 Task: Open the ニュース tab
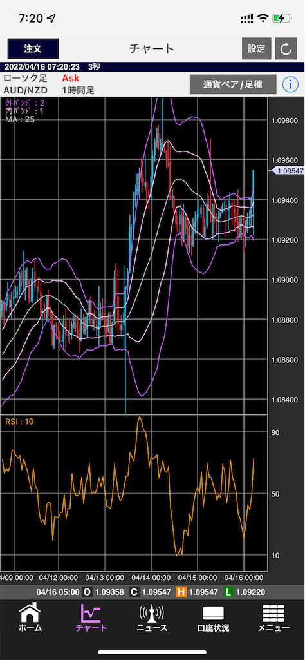(152, 618)
